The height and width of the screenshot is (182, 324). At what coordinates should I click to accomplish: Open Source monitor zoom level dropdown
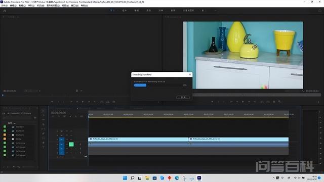tap(32, 91)
